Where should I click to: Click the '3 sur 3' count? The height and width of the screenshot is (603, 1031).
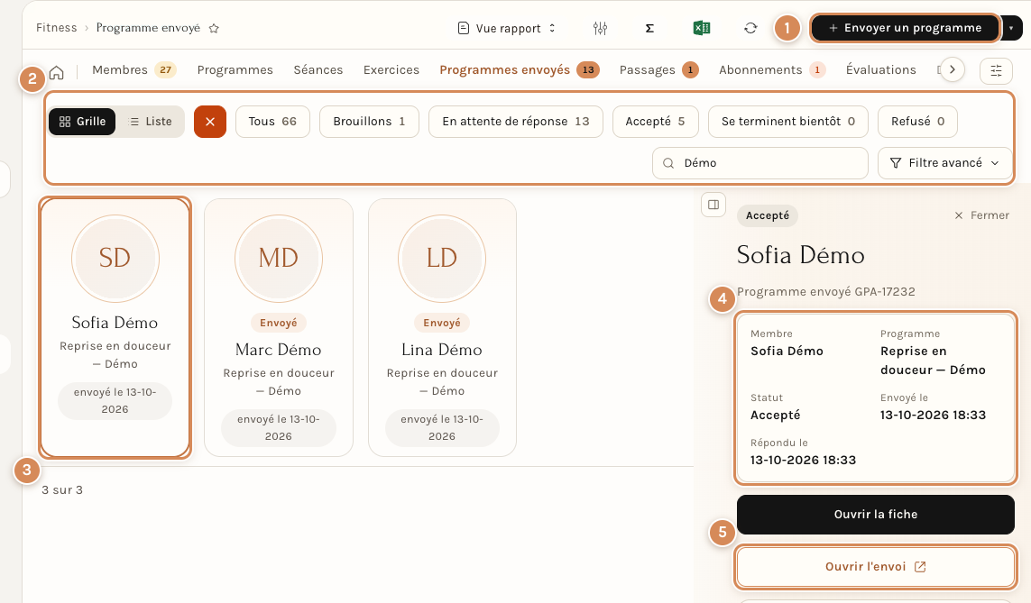point(62,490)
